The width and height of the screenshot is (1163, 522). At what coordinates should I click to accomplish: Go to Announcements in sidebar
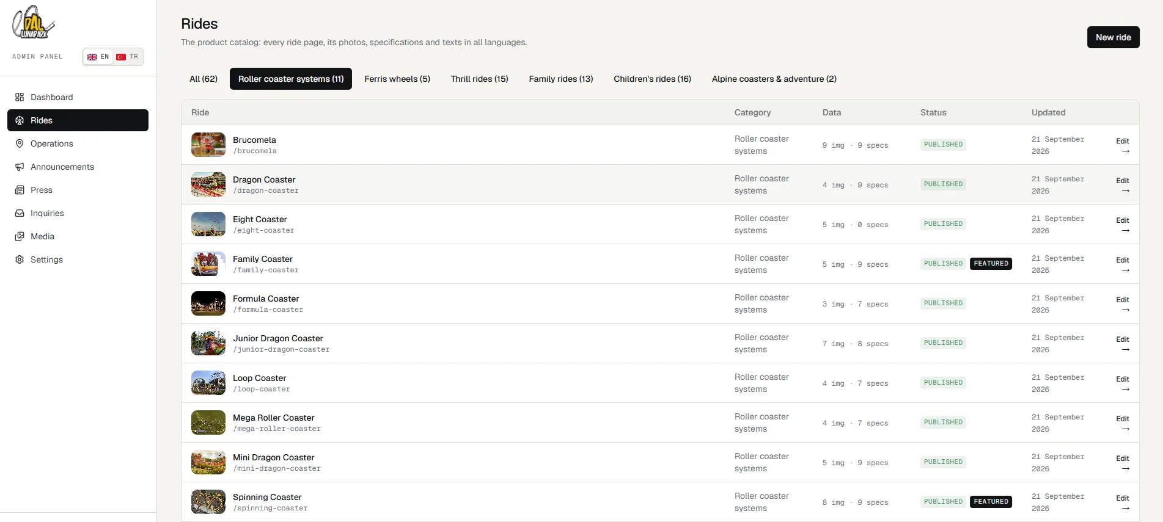pyautogui.click(x=78, y=167)
